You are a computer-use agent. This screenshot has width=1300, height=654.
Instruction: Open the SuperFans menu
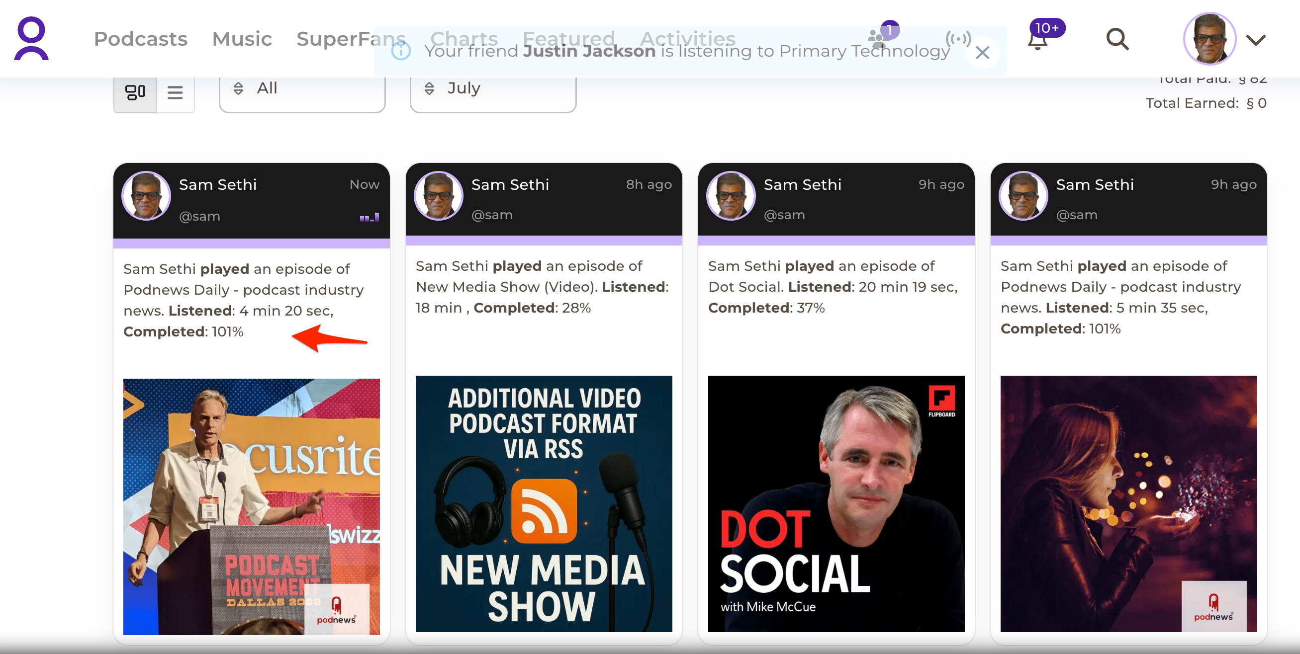tap(351, 39)
